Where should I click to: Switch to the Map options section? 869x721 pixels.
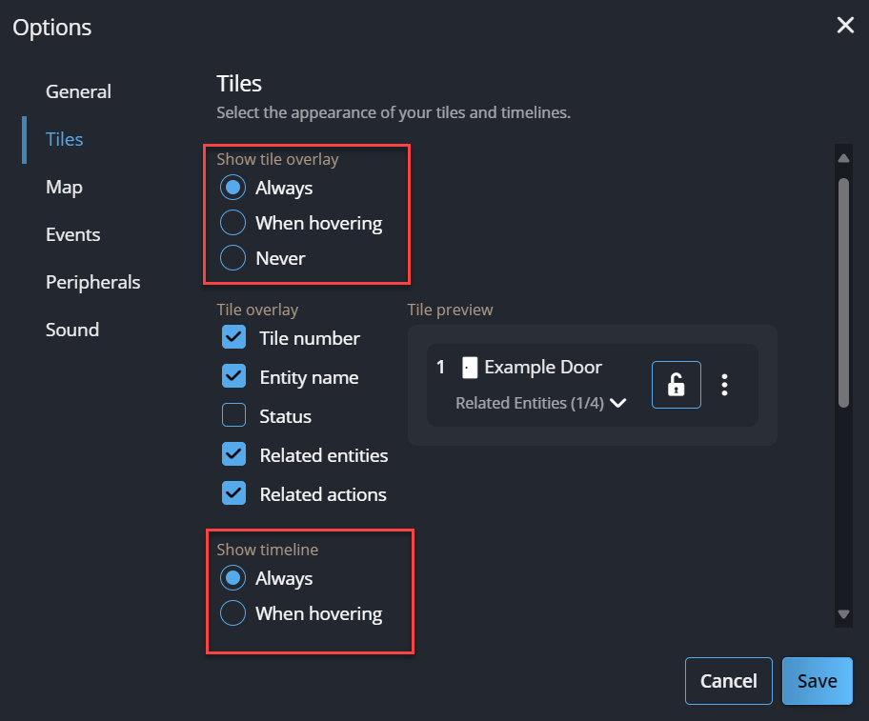coord(64,187)
